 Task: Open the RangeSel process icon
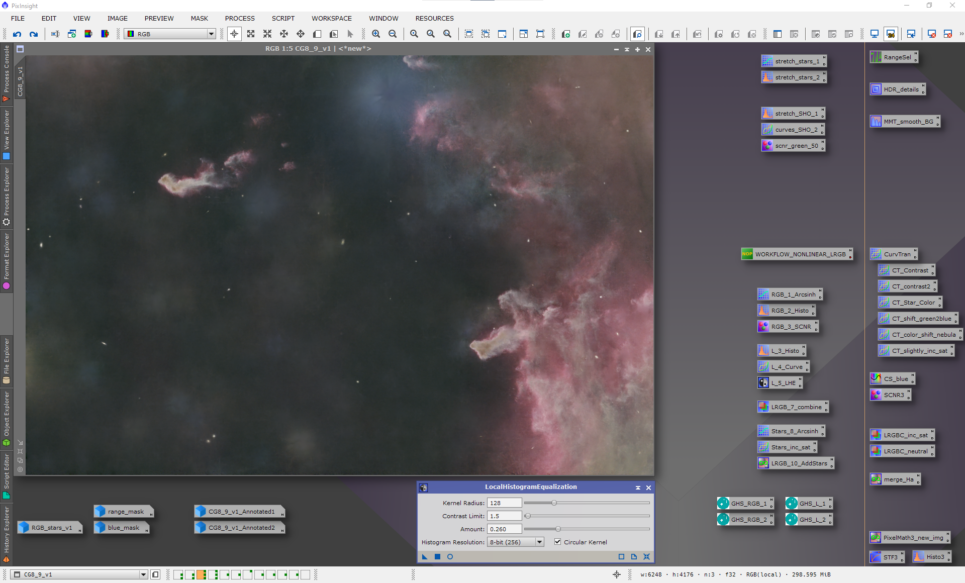tap(893, 57)
